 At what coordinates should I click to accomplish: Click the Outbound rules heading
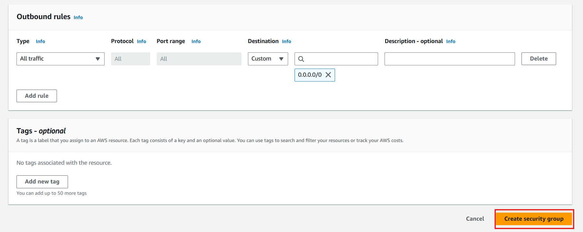click(x=43, y=17)
